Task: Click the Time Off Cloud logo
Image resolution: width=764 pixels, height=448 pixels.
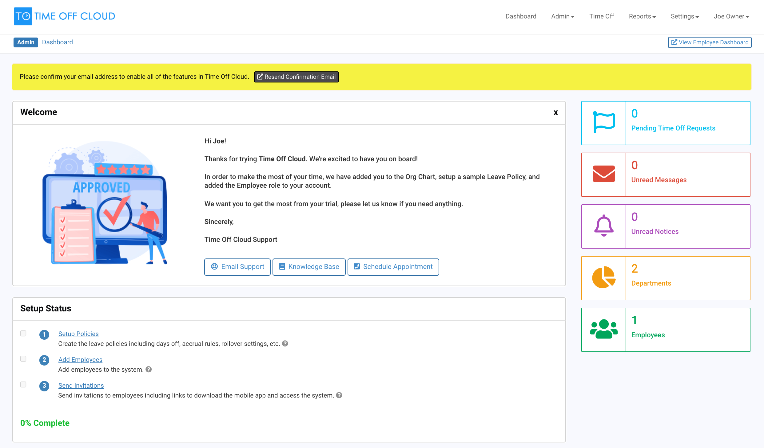Action: [x=64, y=16]
